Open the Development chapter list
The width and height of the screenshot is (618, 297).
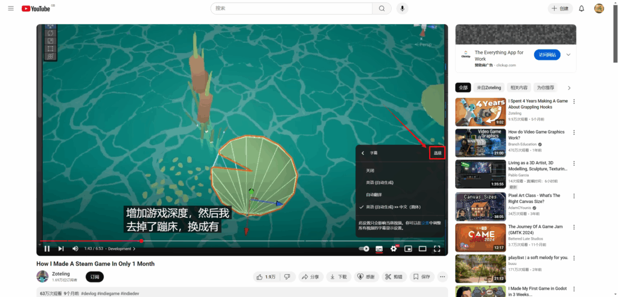121,249
